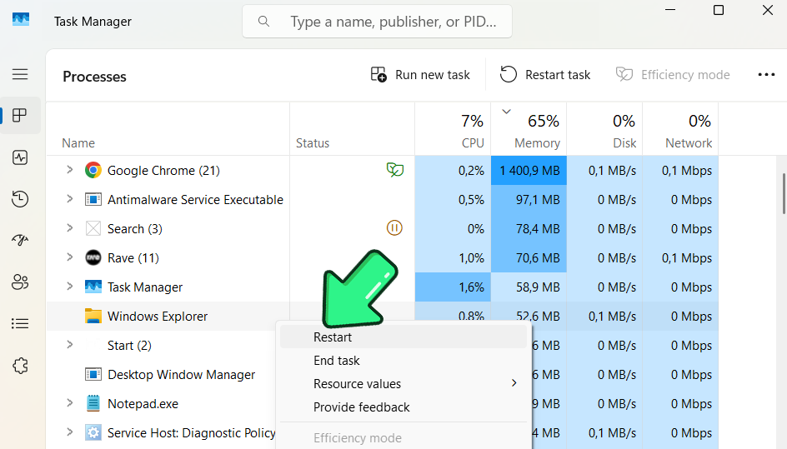Choose Restart from the context menu
Viewport: 787px width, 449px height.
point(404,337)
